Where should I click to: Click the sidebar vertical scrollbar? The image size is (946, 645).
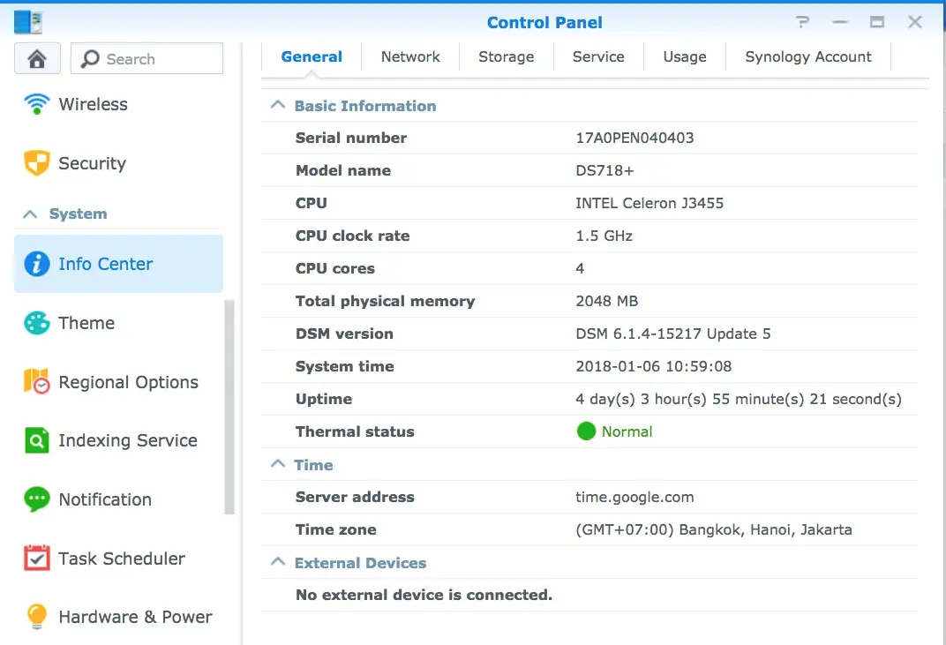tap(229, 406)
